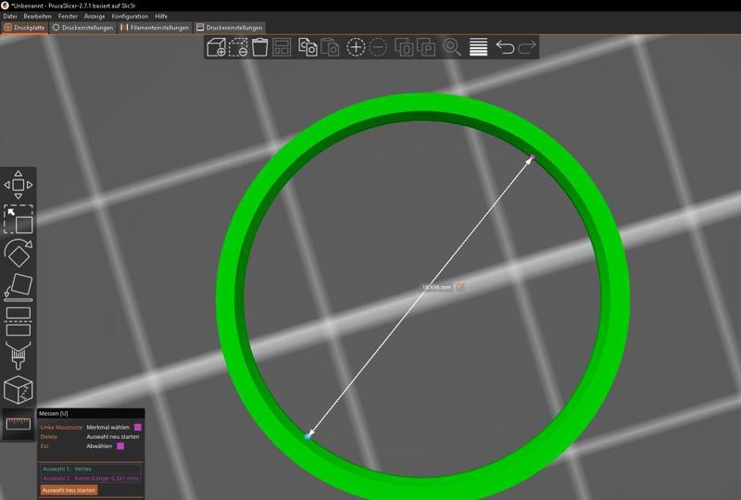Click the variable layer height icon

coord(478,47)
